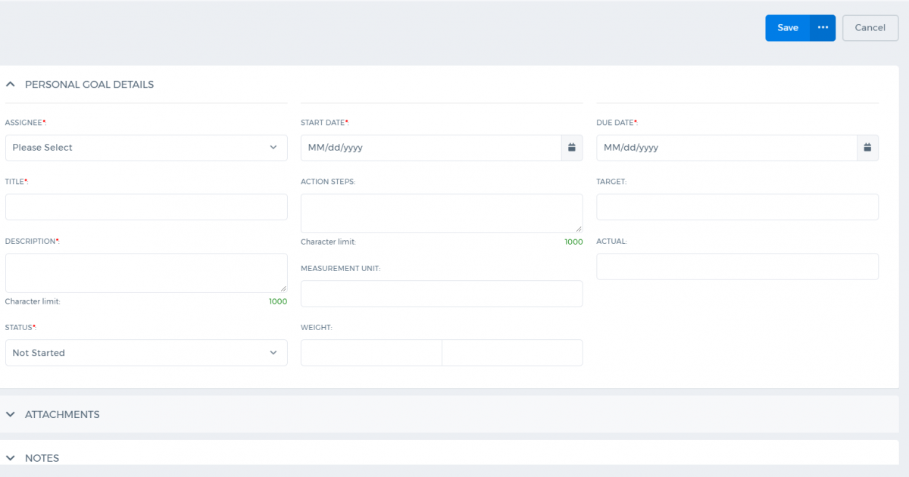Click the Attachments heading text
The height and width of the screenshot is (477, 909).
[62, 415]
